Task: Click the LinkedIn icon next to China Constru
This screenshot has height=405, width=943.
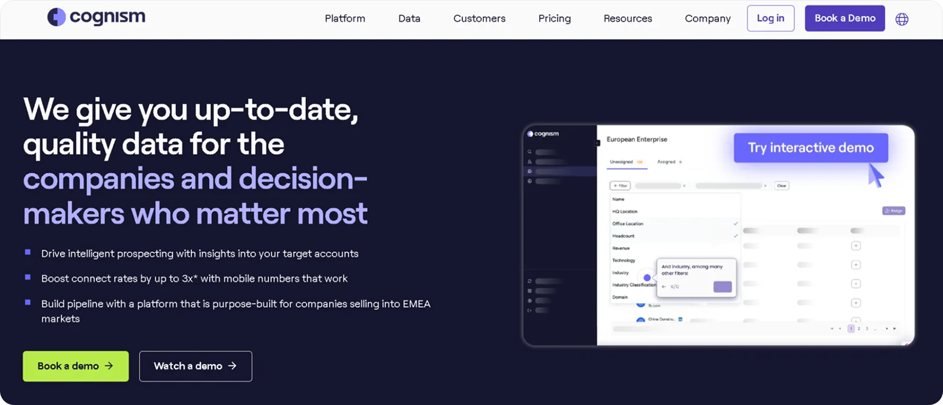Action: coord(680,319)
